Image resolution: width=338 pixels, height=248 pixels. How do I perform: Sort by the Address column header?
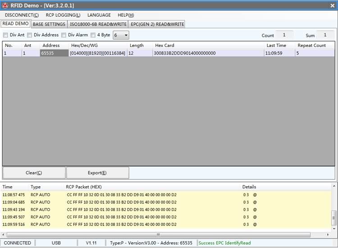point(55,46)
